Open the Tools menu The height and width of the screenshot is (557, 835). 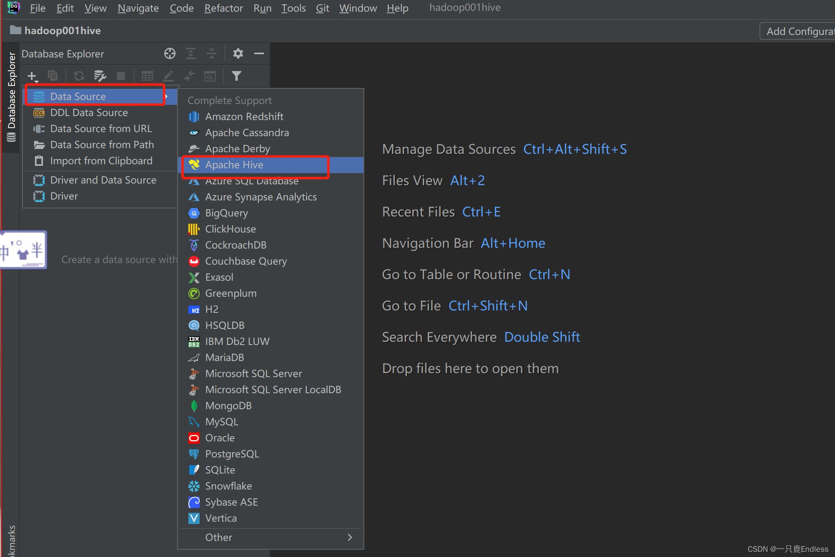pyautogui.click(x=293, y=8)
